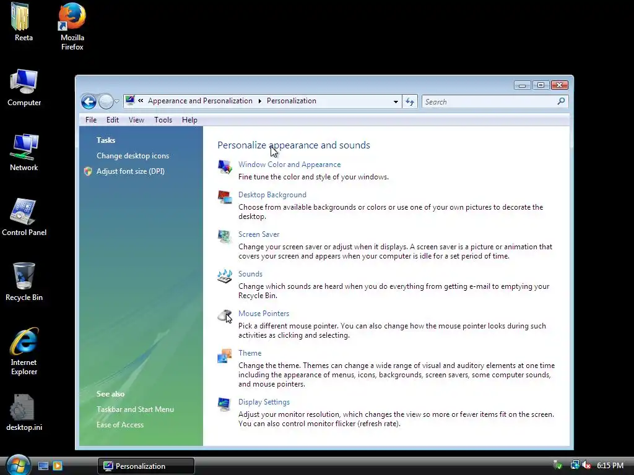
Task: Open the address bar history dropdown arrow
Action: click(x=396, y=102)
